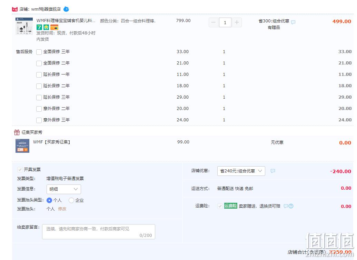The image size is (357, 260).
Task: Open the WMF料理棒宝宝辅食机 product title link
Action: click(x=66, y=21)
